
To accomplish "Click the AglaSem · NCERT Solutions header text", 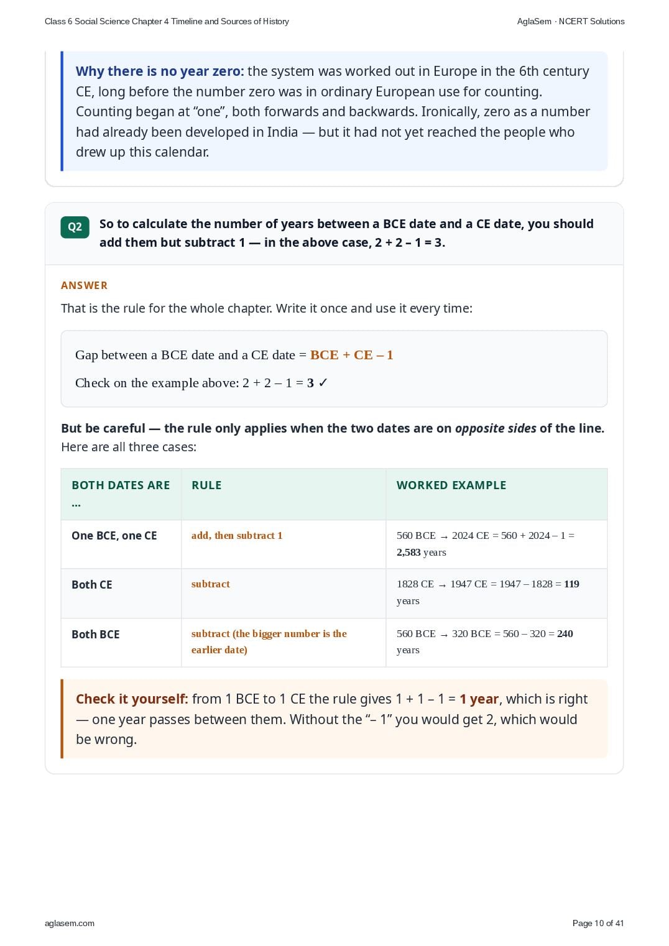I will (x=571, y=21).
